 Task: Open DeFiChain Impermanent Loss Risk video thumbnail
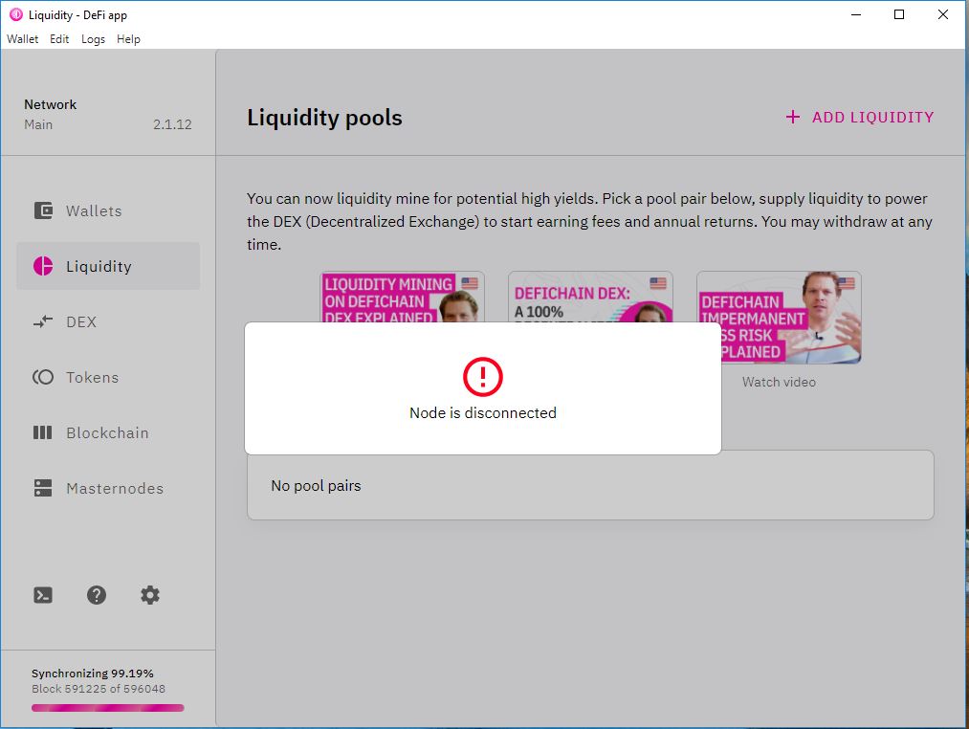pyautogui.click(x=779, y=318)
